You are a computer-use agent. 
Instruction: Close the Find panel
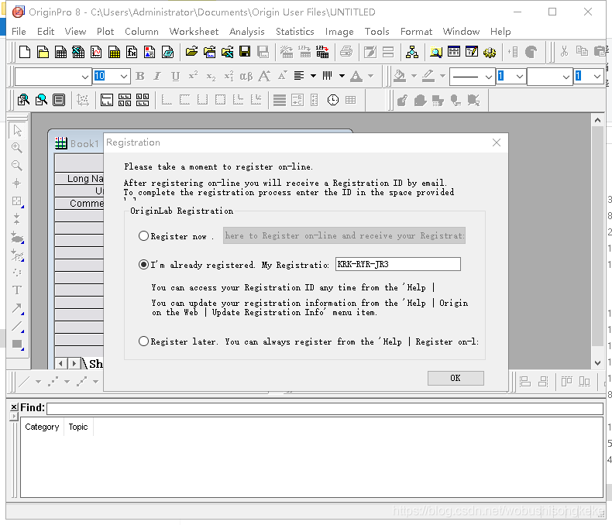14,407
